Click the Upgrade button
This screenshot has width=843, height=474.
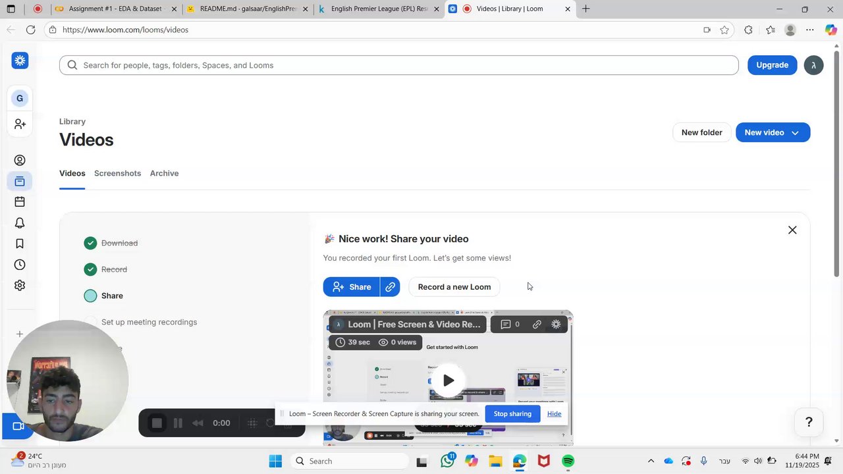click(x=772, y=65)
